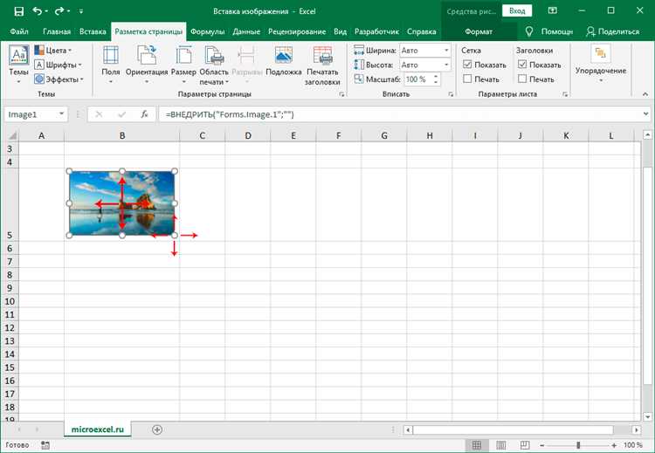655x453 pixels.
Task: Click Печатать заголовки print titles icon
Action: coord(322,65)
